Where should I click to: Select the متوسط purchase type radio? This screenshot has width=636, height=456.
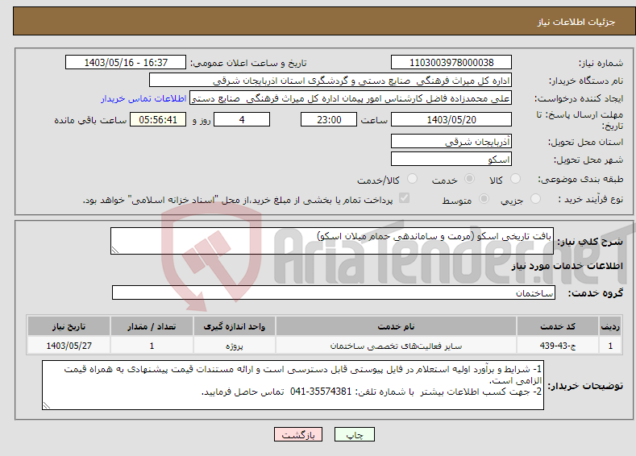click(484, 199)
